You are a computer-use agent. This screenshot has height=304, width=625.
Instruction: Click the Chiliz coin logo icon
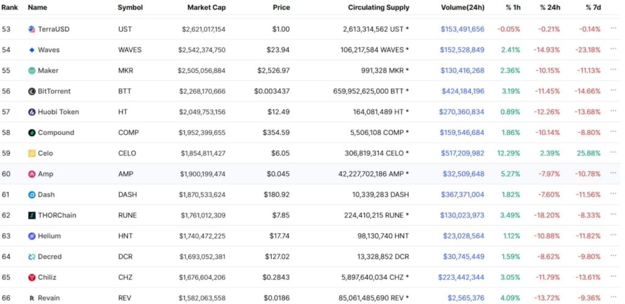coord(32,278)
